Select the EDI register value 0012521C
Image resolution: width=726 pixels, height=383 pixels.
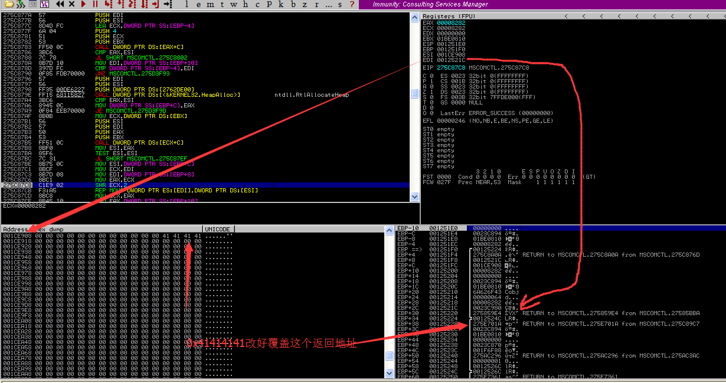point(451,60)
